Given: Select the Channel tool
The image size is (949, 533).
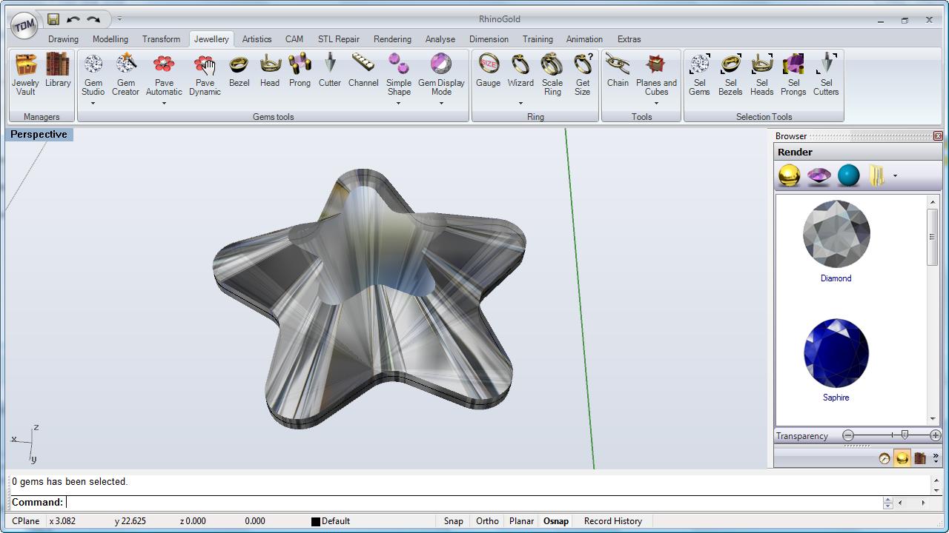Looking at the screenshot, I should point(363,70).
